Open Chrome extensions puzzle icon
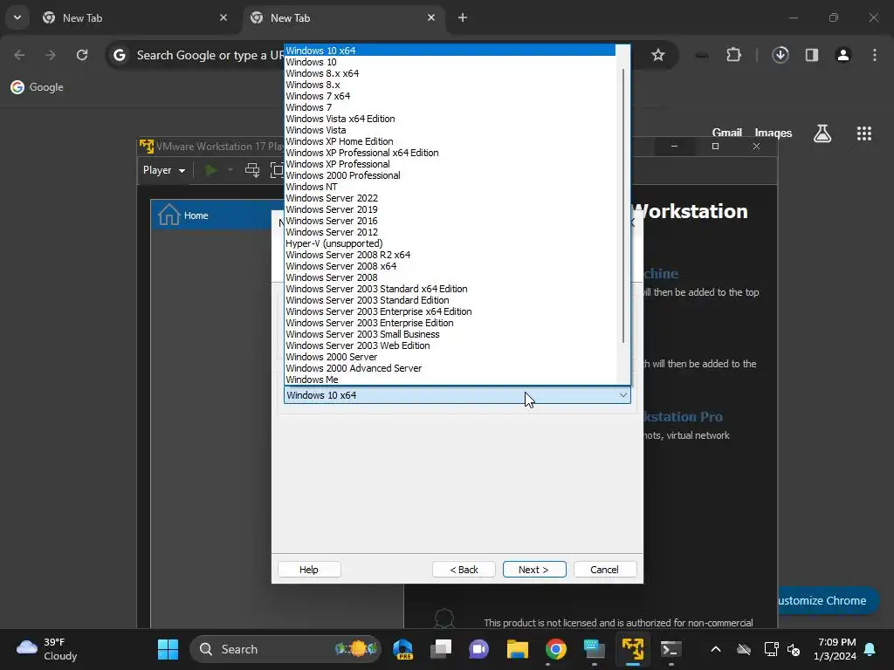This screenshot has height=670, width=894. click(733, 55)
